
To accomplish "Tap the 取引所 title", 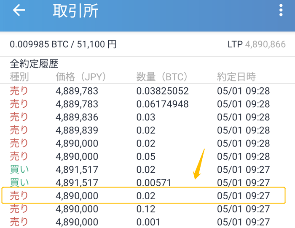I will click(75, 11).
